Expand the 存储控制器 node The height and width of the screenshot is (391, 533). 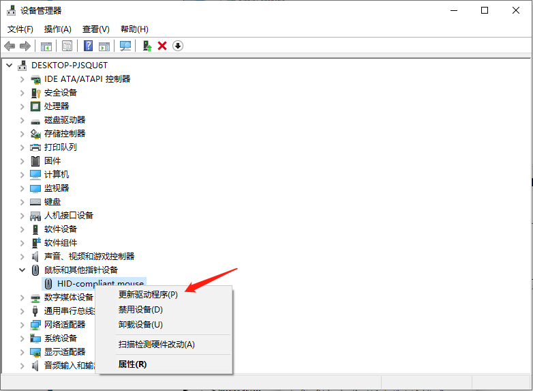(x=22, y=134)
